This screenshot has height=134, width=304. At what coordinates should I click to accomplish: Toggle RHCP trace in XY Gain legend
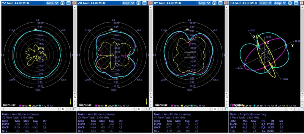[x=176, y=106]
